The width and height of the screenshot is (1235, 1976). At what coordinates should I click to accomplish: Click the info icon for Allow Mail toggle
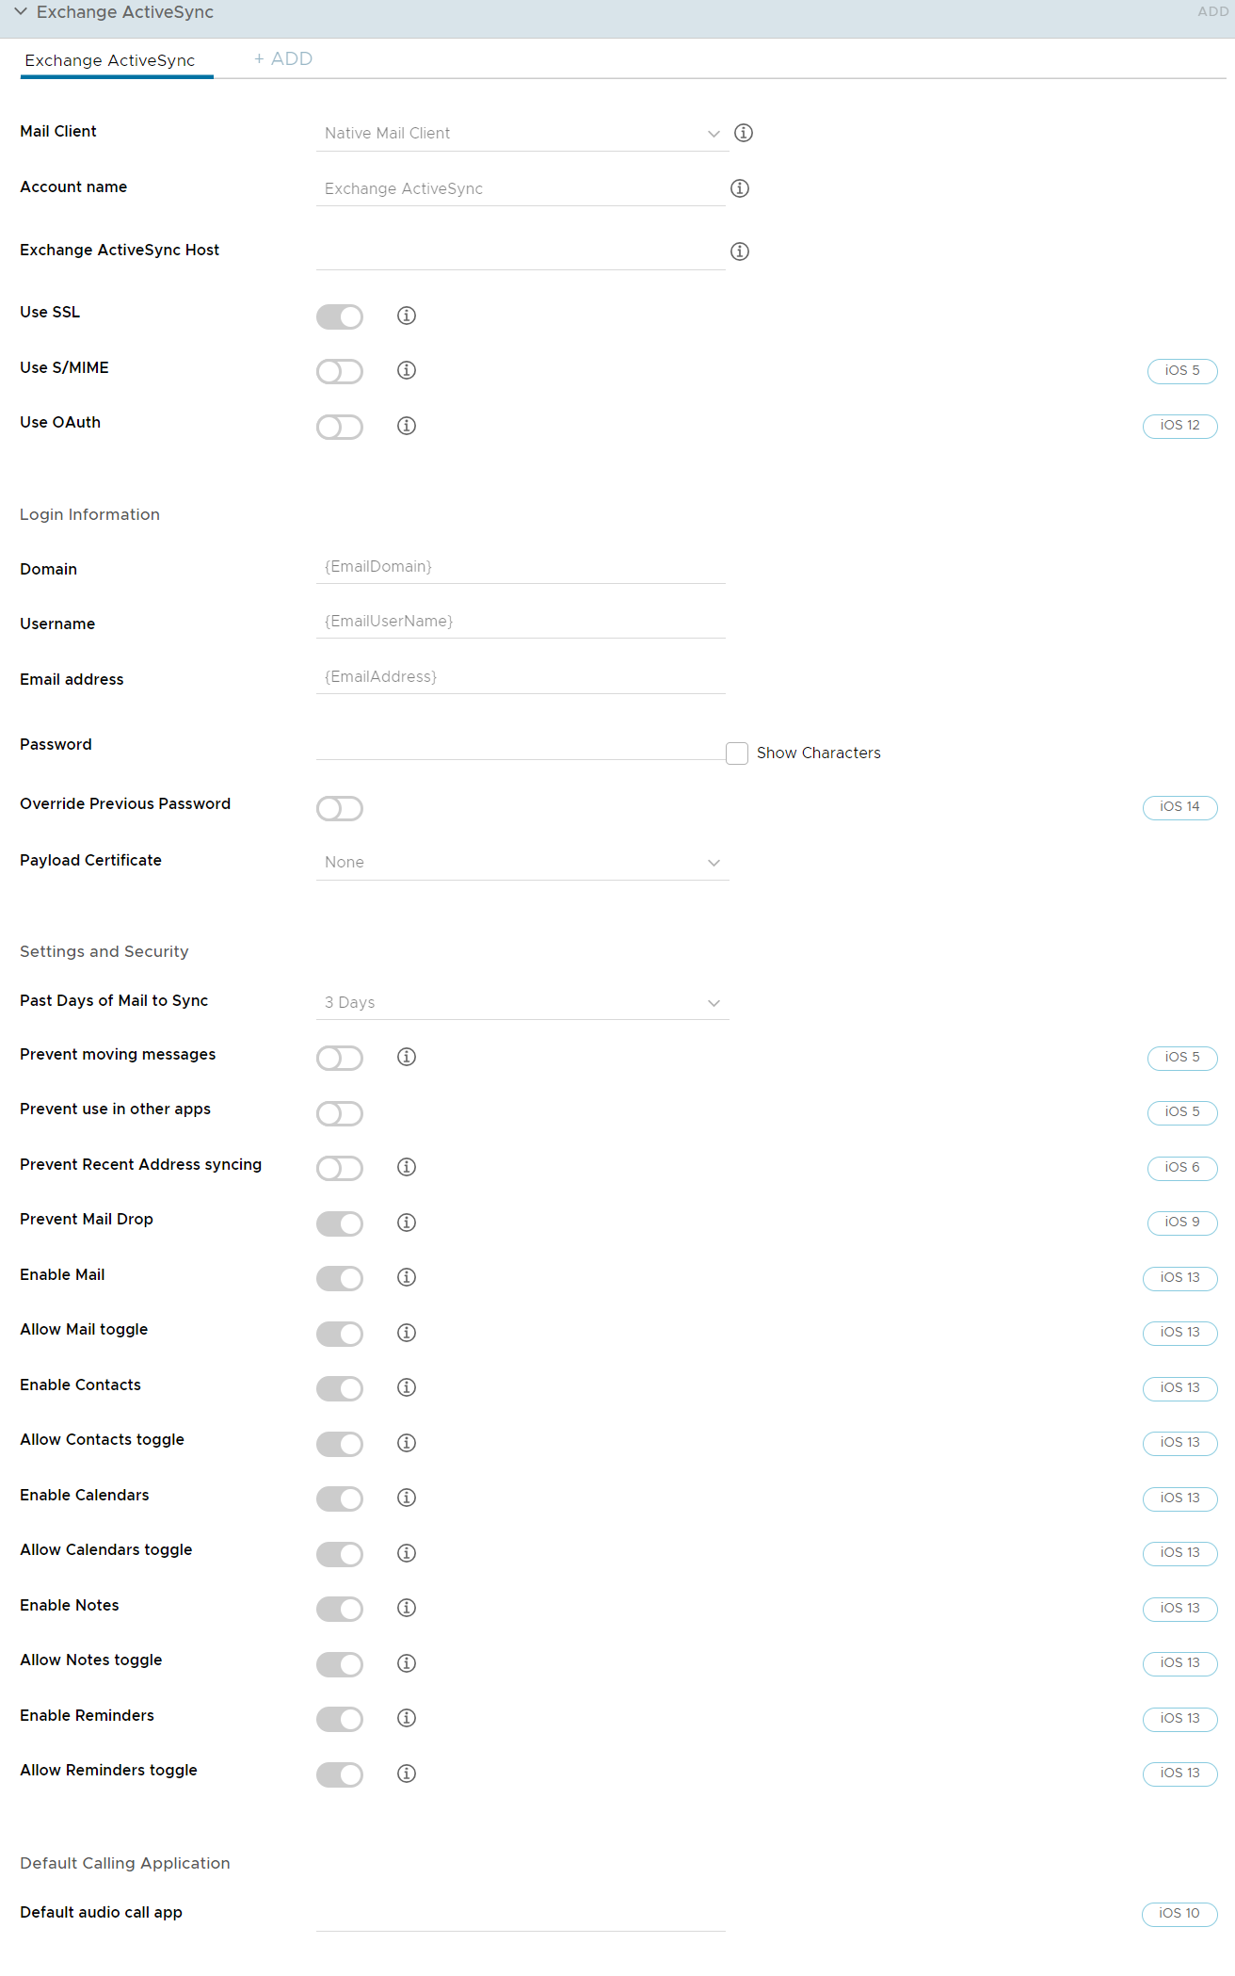coord(407,1333)
